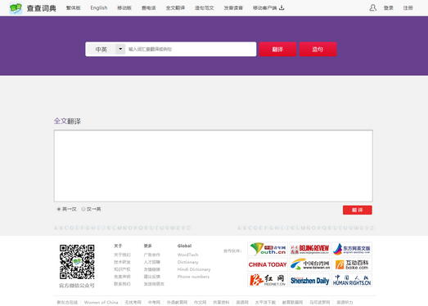Click the 人才招聘 link in footer

[x=151, y=262]
